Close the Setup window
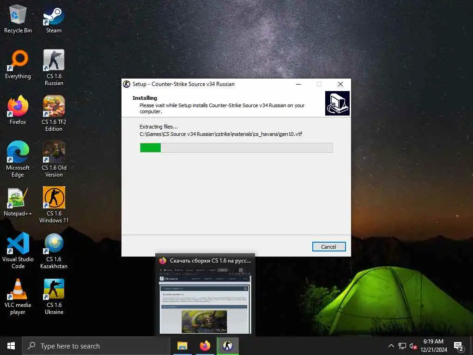The image size is (473, 355). (x=340, y=84)
